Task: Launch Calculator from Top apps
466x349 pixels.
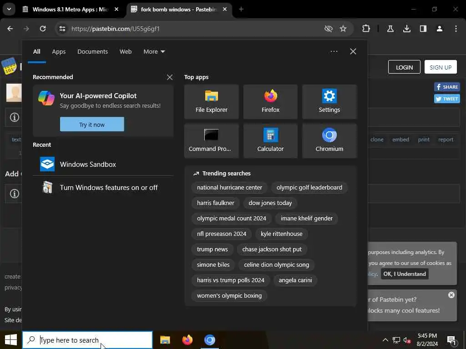Action: point(270,141)
